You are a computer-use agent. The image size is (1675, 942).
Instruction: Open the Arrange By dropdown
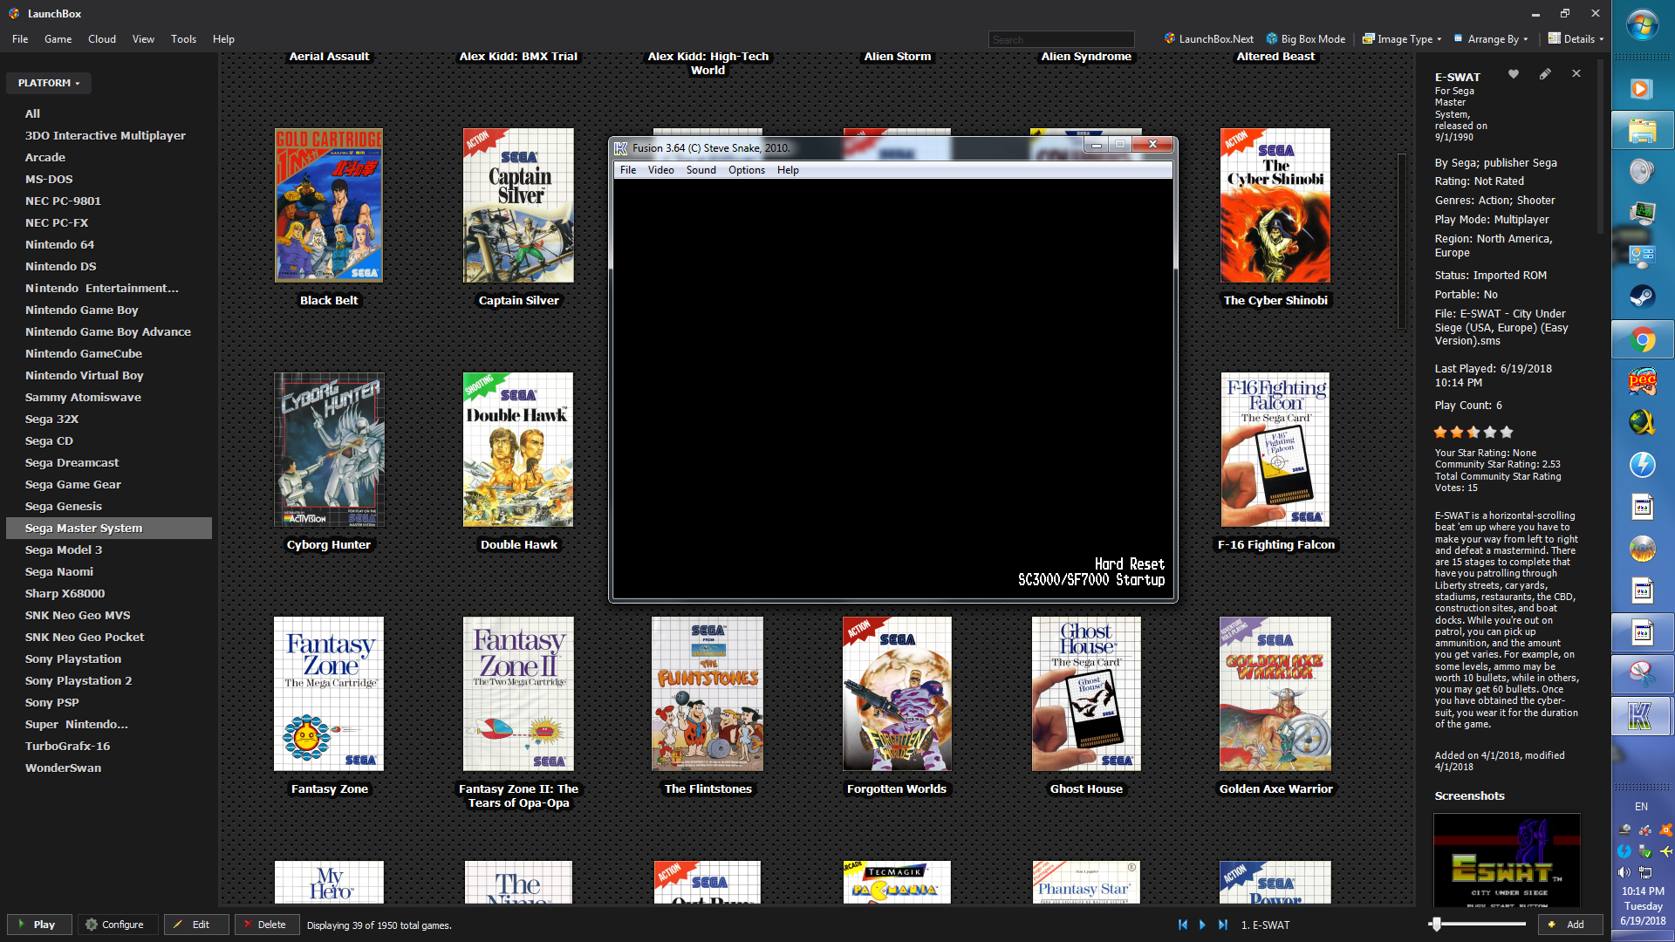click(x=1490, y=39)
